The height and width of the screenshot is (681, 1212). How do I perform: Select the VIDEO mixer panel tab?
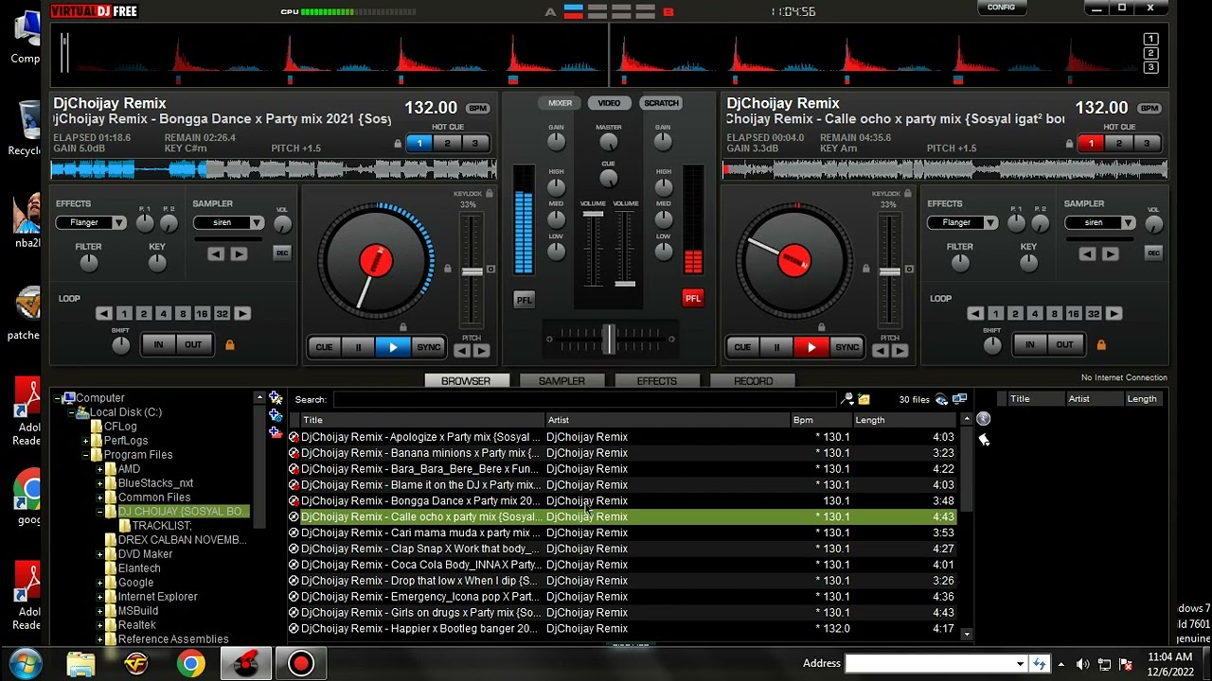pos(609,103)
